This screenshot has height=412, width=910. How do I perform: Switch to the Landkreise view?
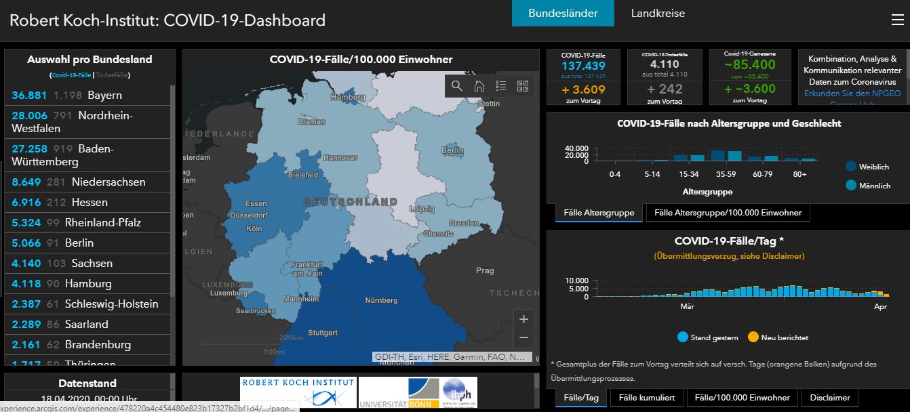coord(656,13)
